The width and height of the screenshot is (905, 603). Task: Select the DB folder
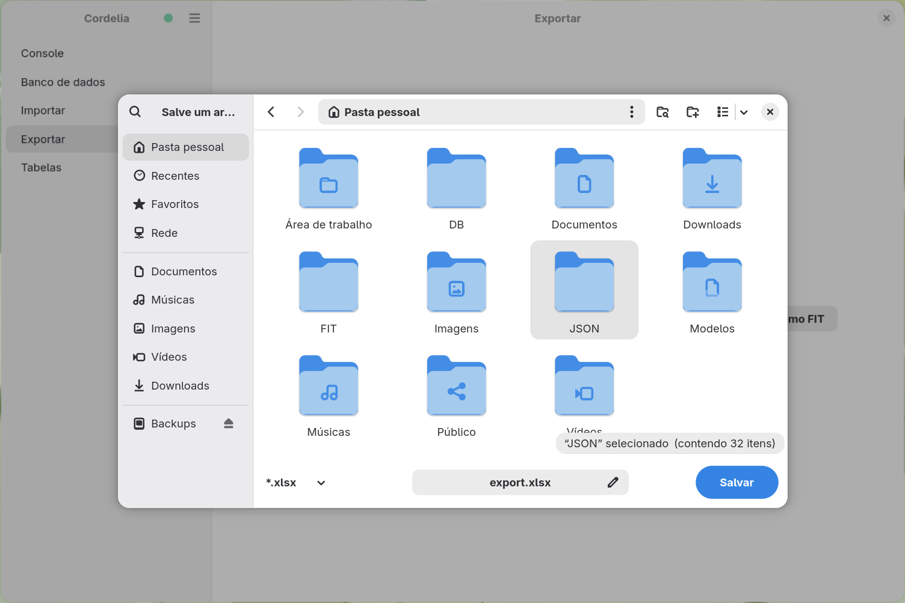click(457, 189)
